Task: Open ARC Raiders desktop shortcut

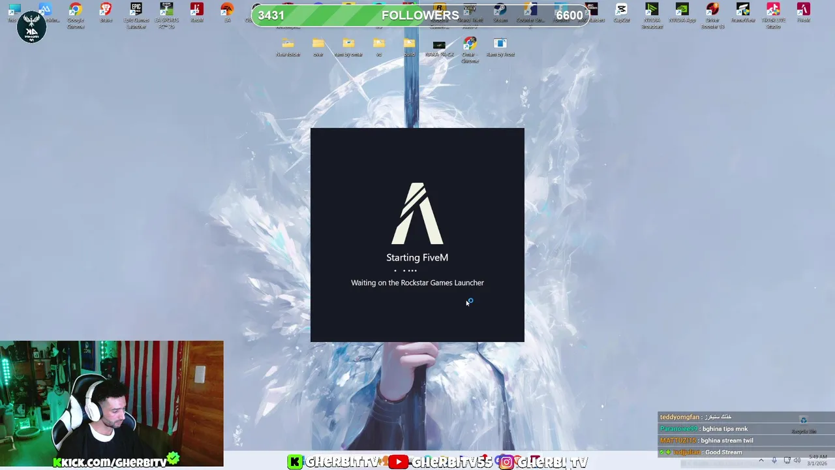Action: point(591,12)
